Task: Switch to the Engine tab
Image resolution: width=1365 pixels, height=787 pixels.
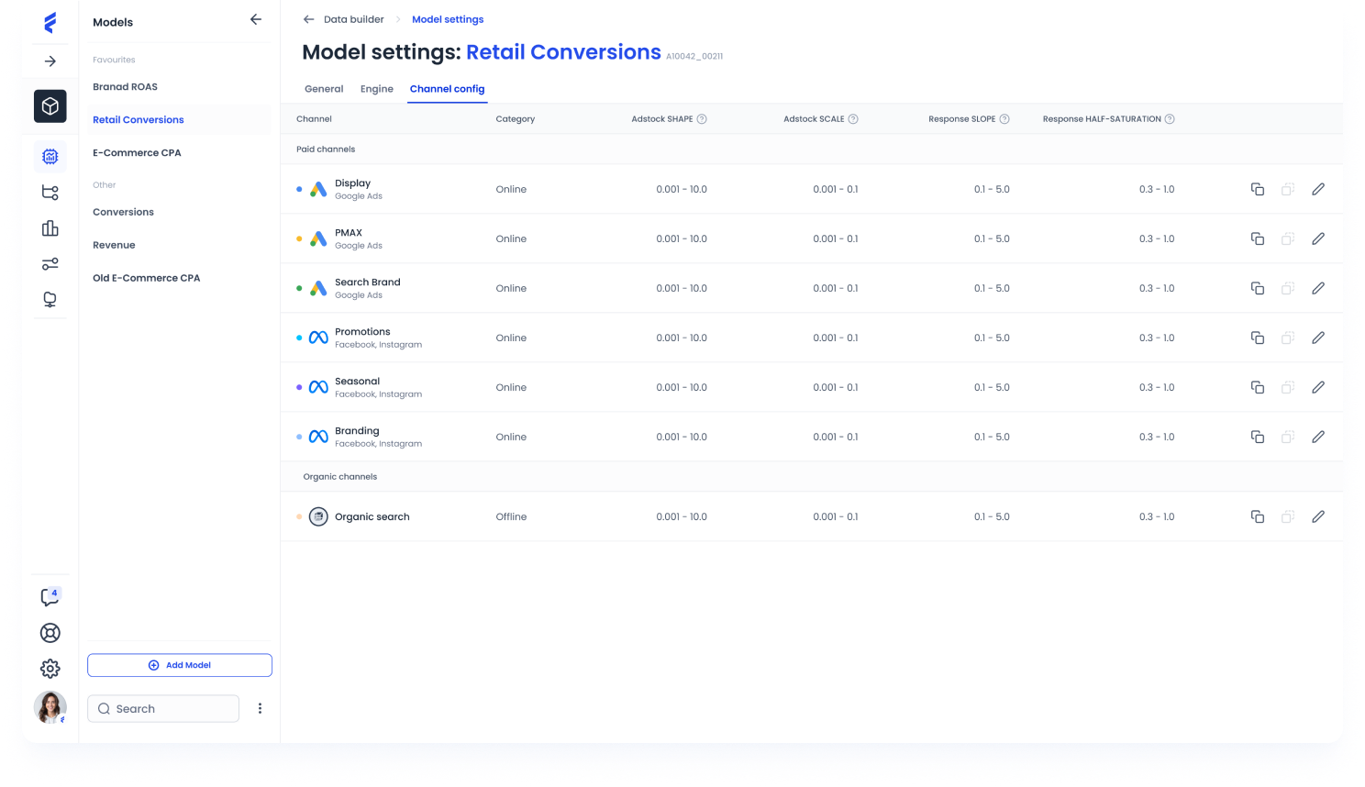Action: (376, 89)
